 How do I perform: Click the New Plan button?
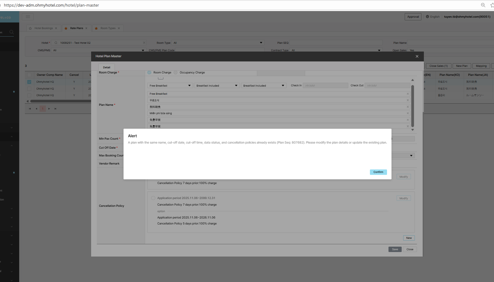point(462,66)
